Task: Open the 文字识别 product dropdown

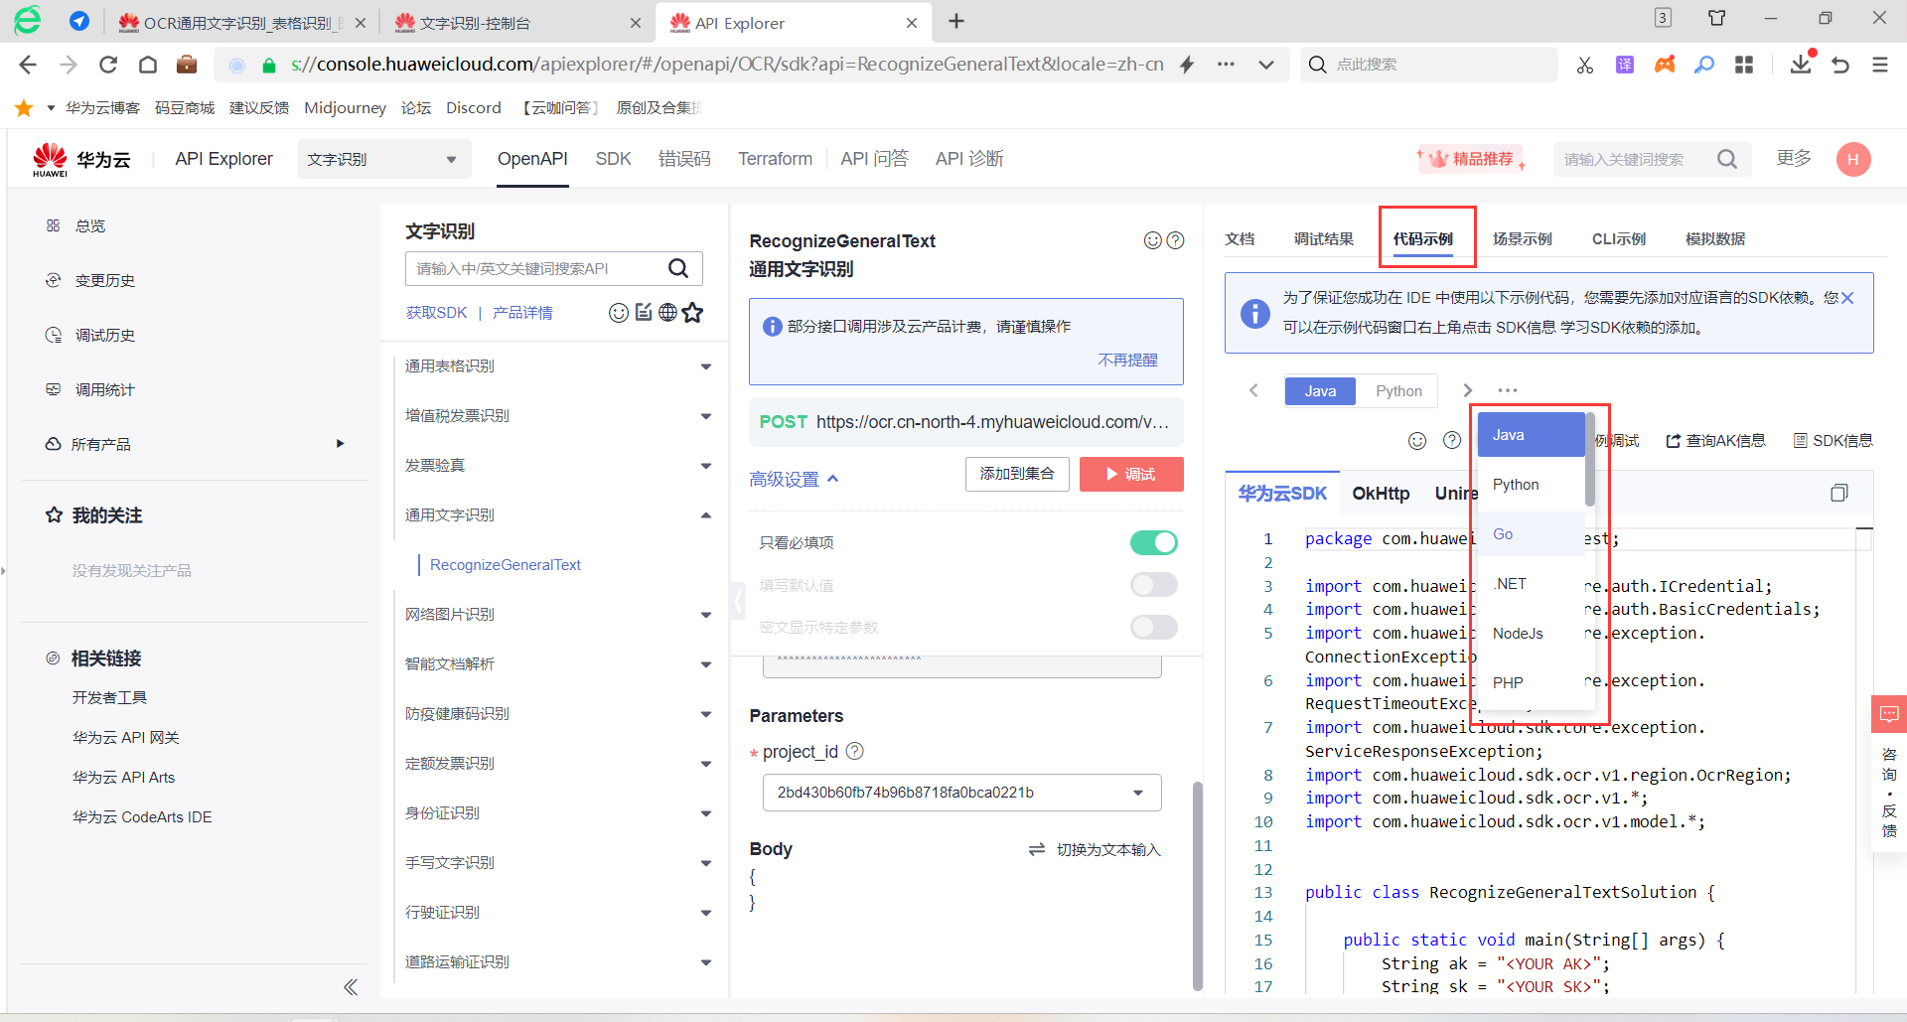Action: click(x=384, y=159)
